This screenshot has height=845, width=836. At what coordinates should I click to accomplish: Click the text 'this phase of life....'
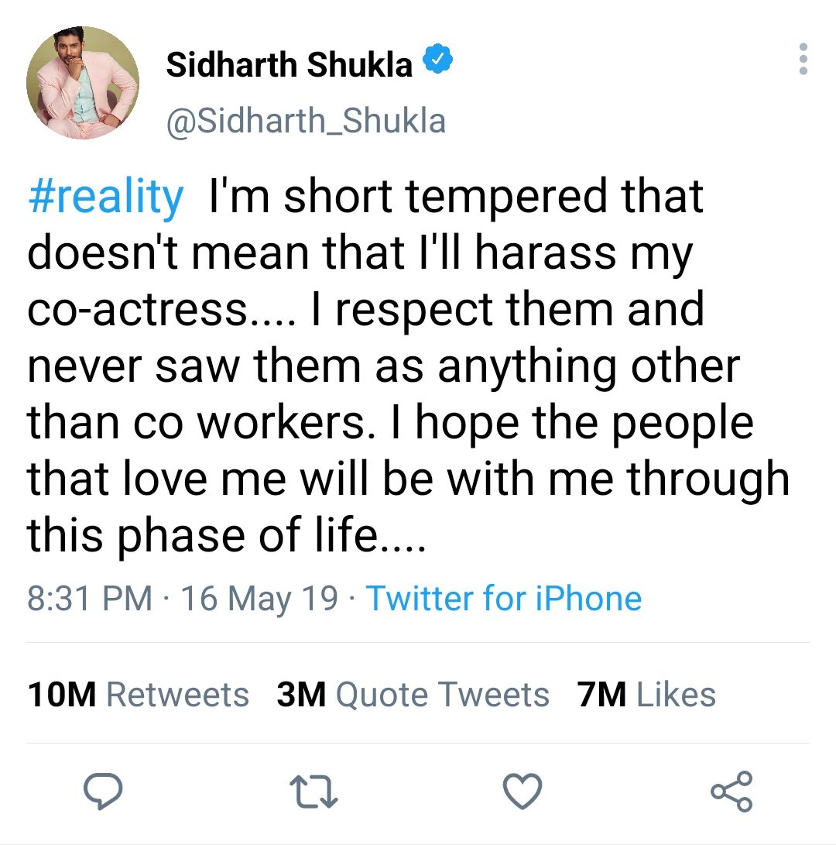[227, 534]
